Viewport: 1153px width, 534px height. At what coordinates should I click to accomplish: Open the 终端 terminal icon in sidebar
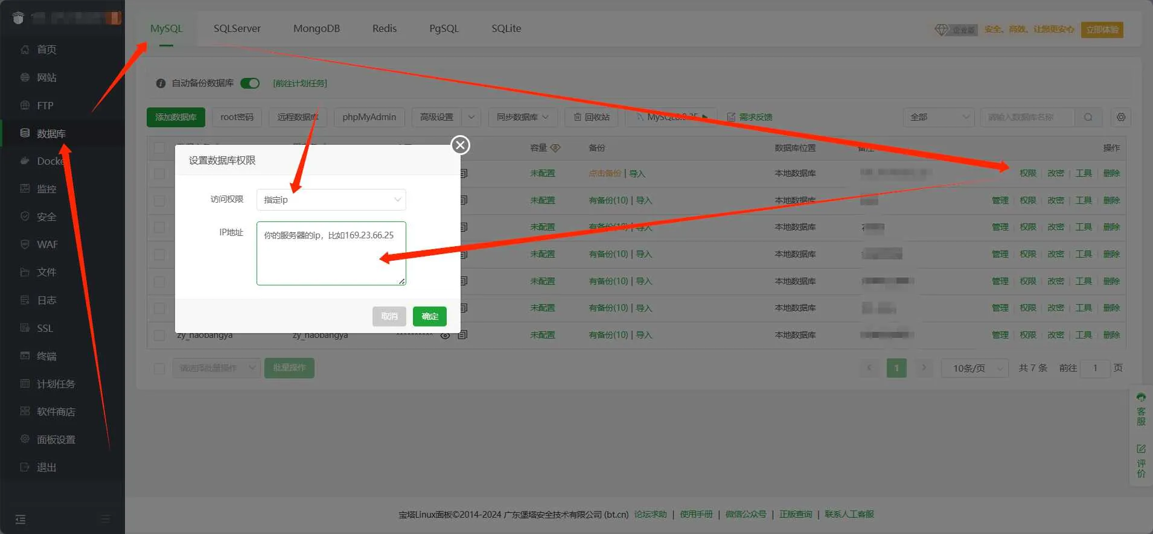(25, 355)
